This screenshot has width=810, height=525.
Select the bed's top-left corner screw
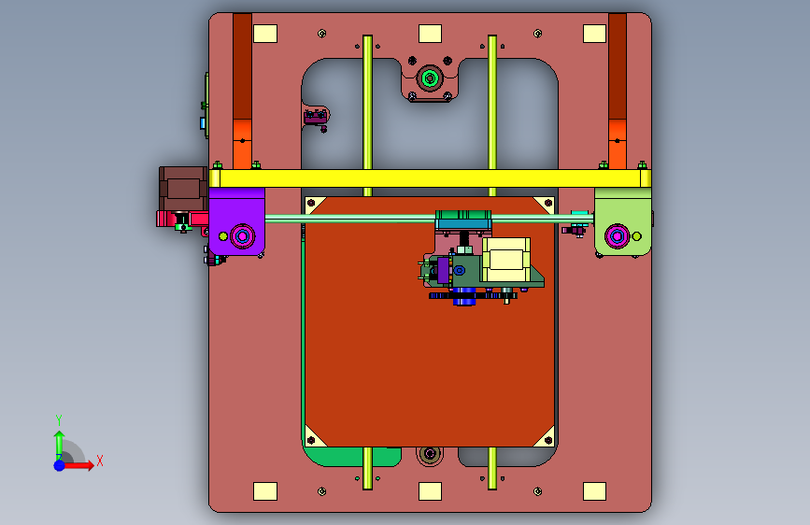(x=311, y=203)
